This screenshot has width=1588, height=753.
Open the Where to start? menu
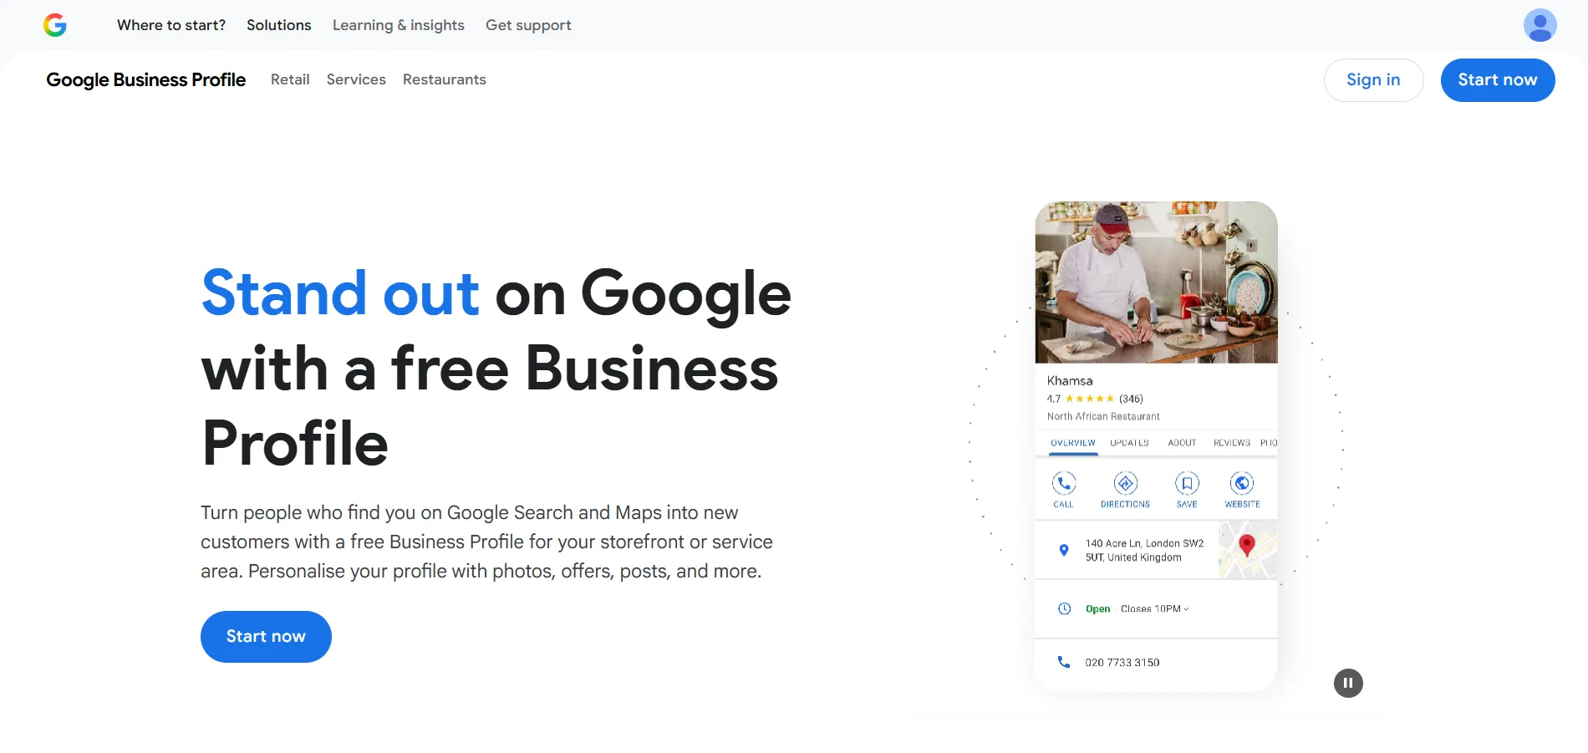click(171, 25)
